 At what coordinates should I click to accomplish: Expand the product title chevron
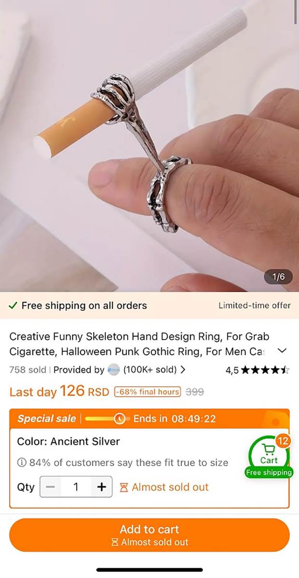pyautogui.click(x=283, y=351)
